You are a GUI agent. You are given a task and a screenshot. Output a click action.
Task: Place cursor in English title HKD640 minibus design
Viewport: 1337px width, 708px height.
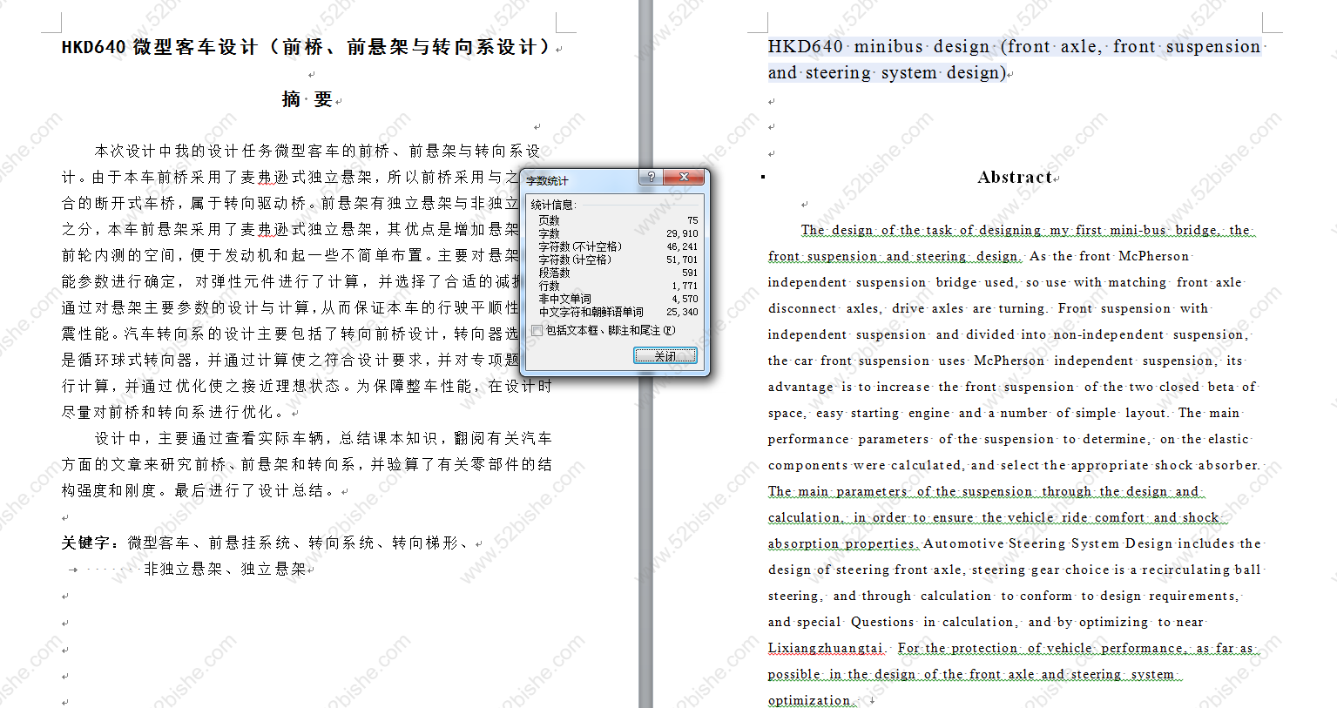[x=1015, y=59]
